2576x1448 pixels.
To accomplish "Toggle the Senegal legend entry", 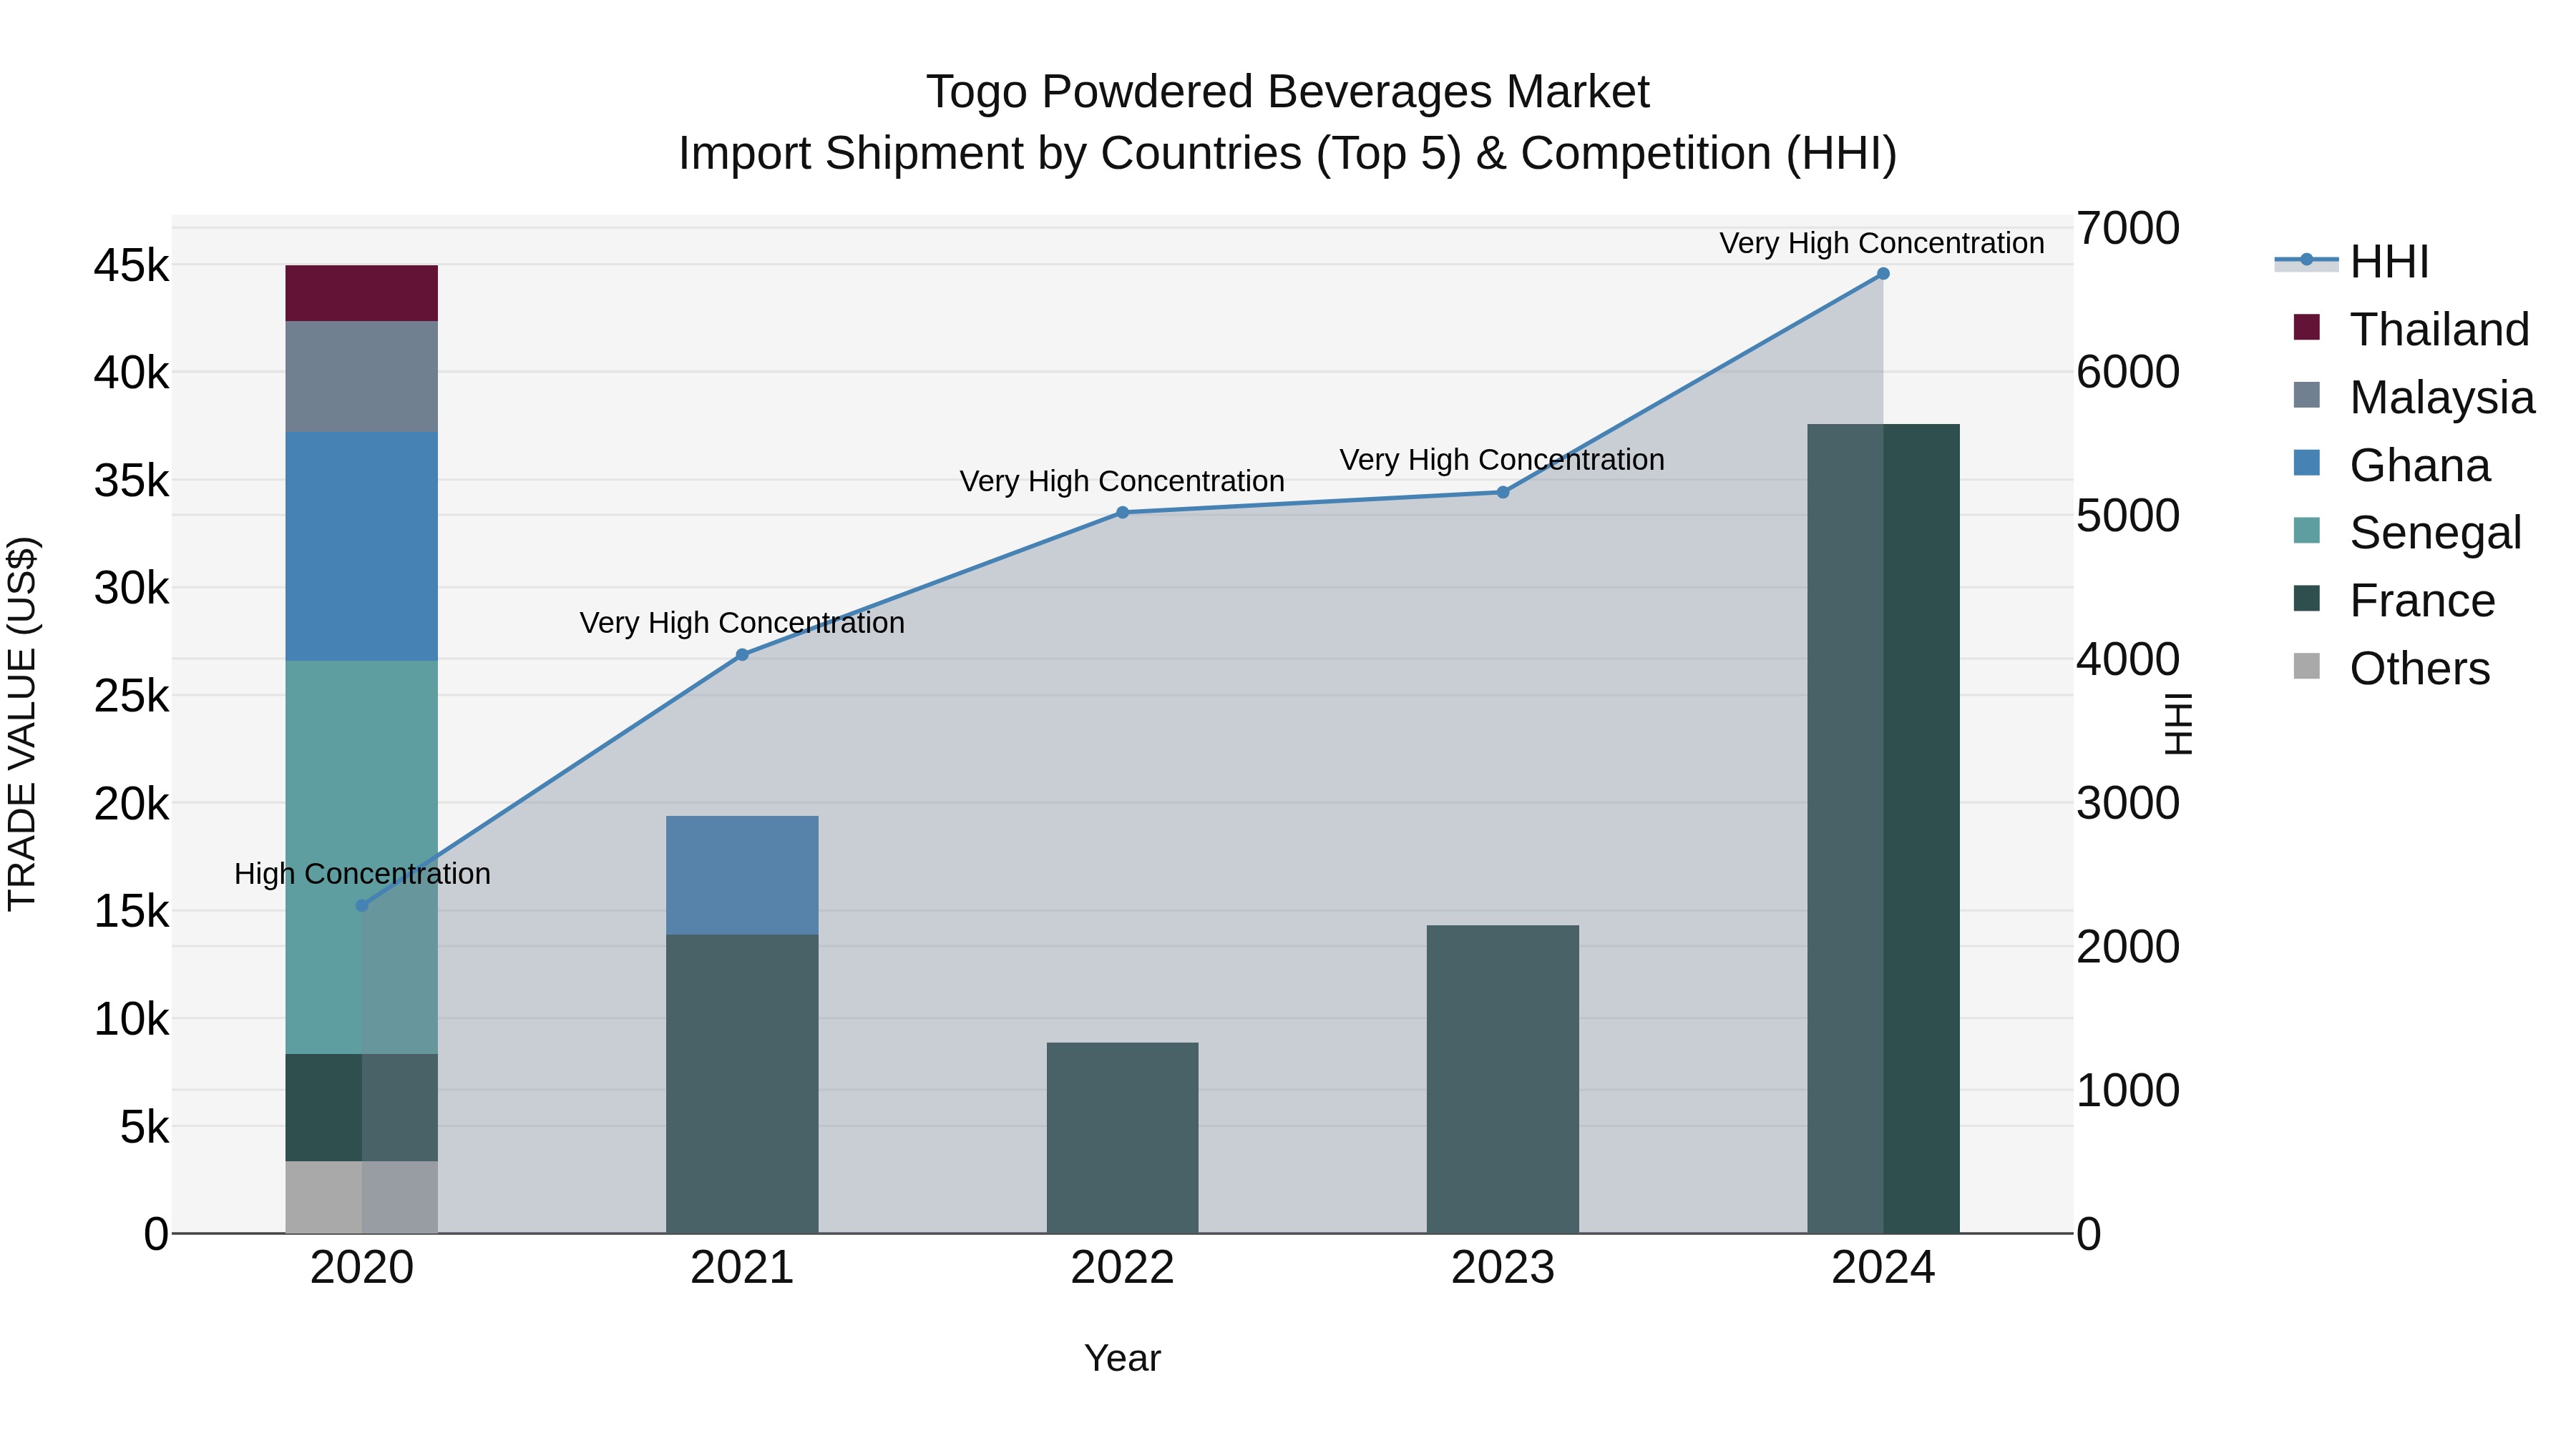I will click(2407, 533).
